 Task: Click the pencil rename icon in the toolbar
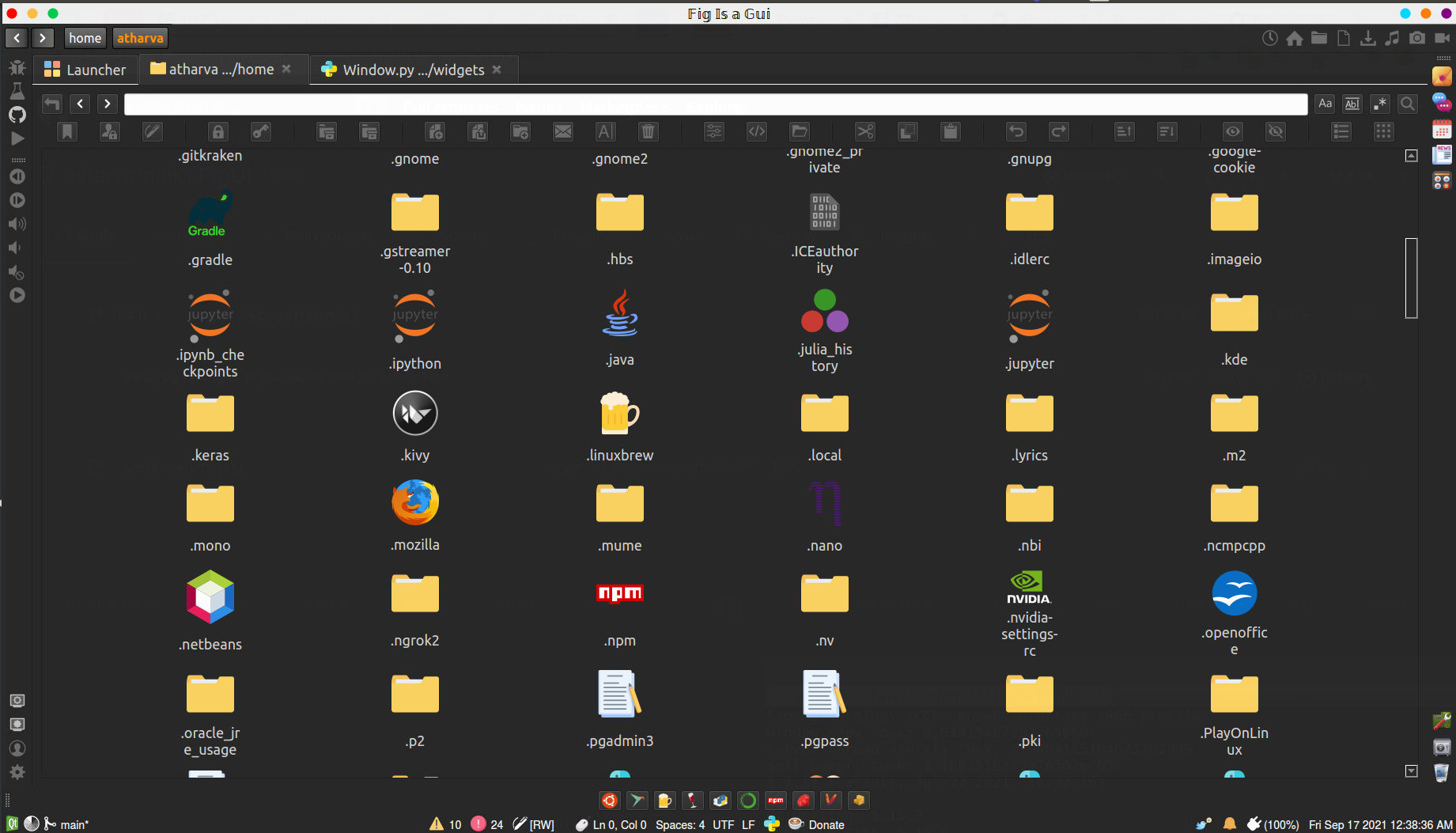click(153, 131)
